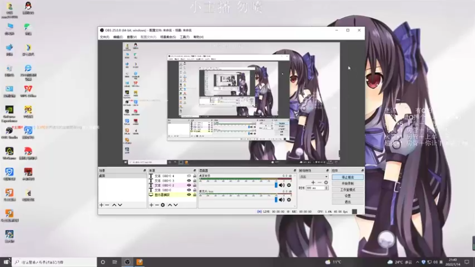The width and height of the screenshot is (475, 267).
Task: Add a scene transition with the plus icon
Action: pyautogui.click(x=313, y=183)
